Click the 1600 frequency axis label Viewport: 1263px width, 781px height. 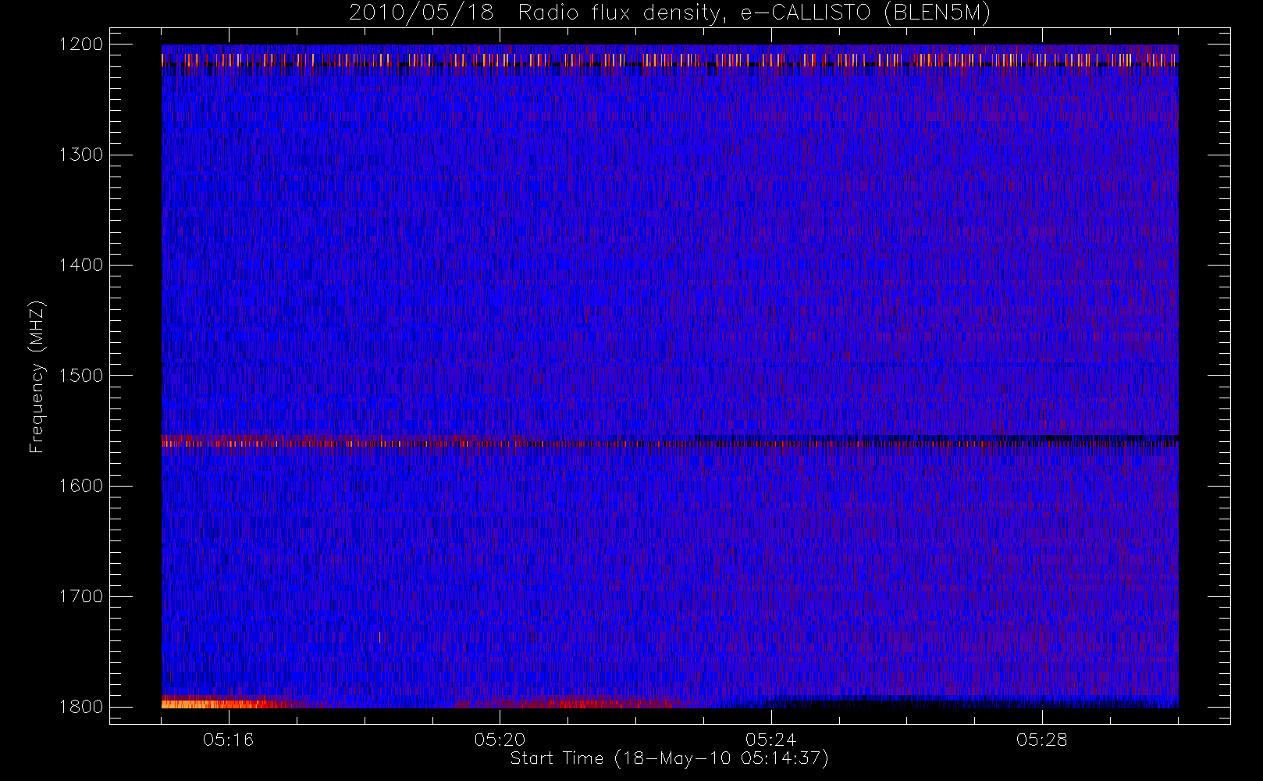pos(82,486)
